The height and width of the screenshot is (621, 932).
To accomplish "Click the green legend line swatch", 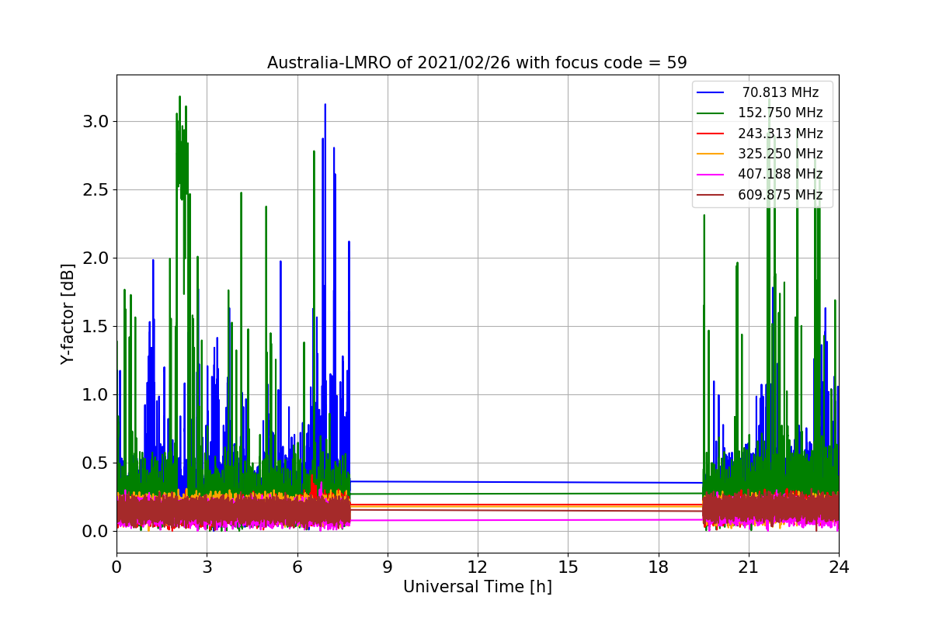I will click(x=711, y=113).
